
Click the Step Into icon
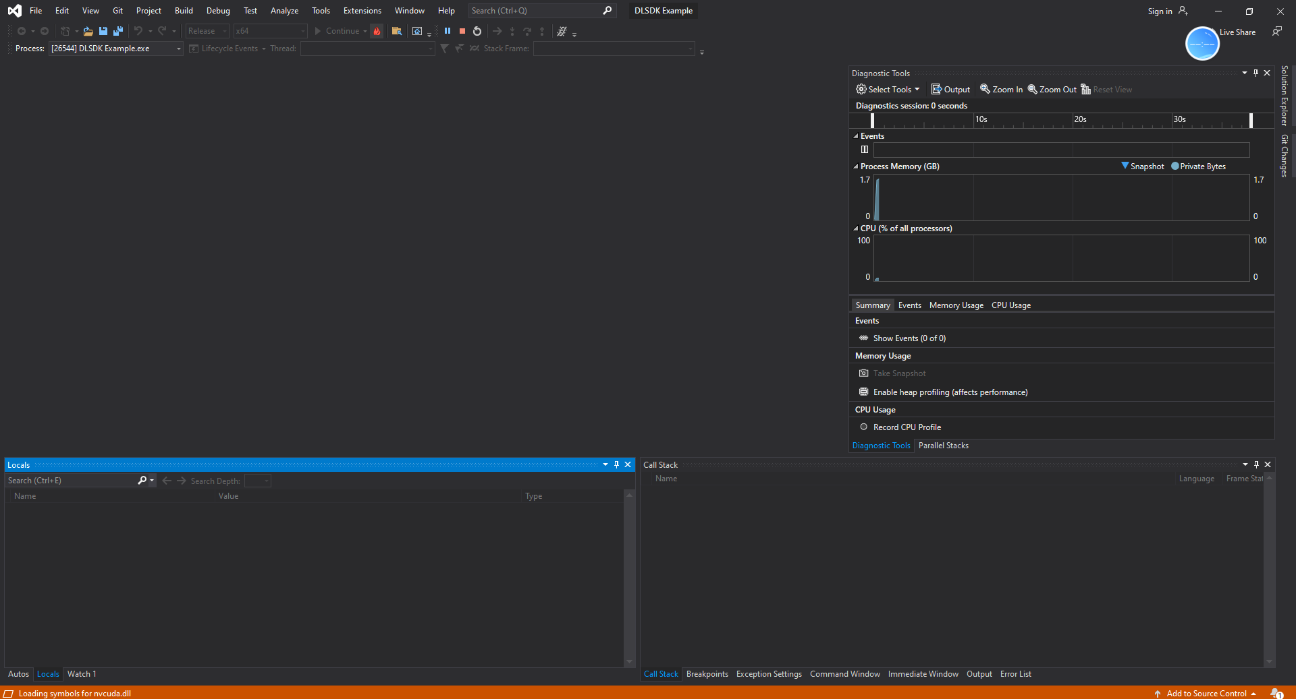tap(512, 31)
